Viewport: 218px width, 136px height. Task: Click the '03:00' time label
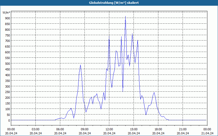click(36, 129)
